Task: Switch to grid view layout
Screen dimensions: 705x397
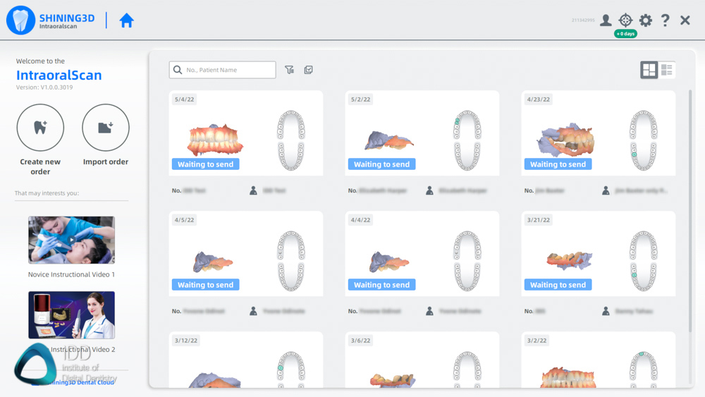Action: pos(649,69)
